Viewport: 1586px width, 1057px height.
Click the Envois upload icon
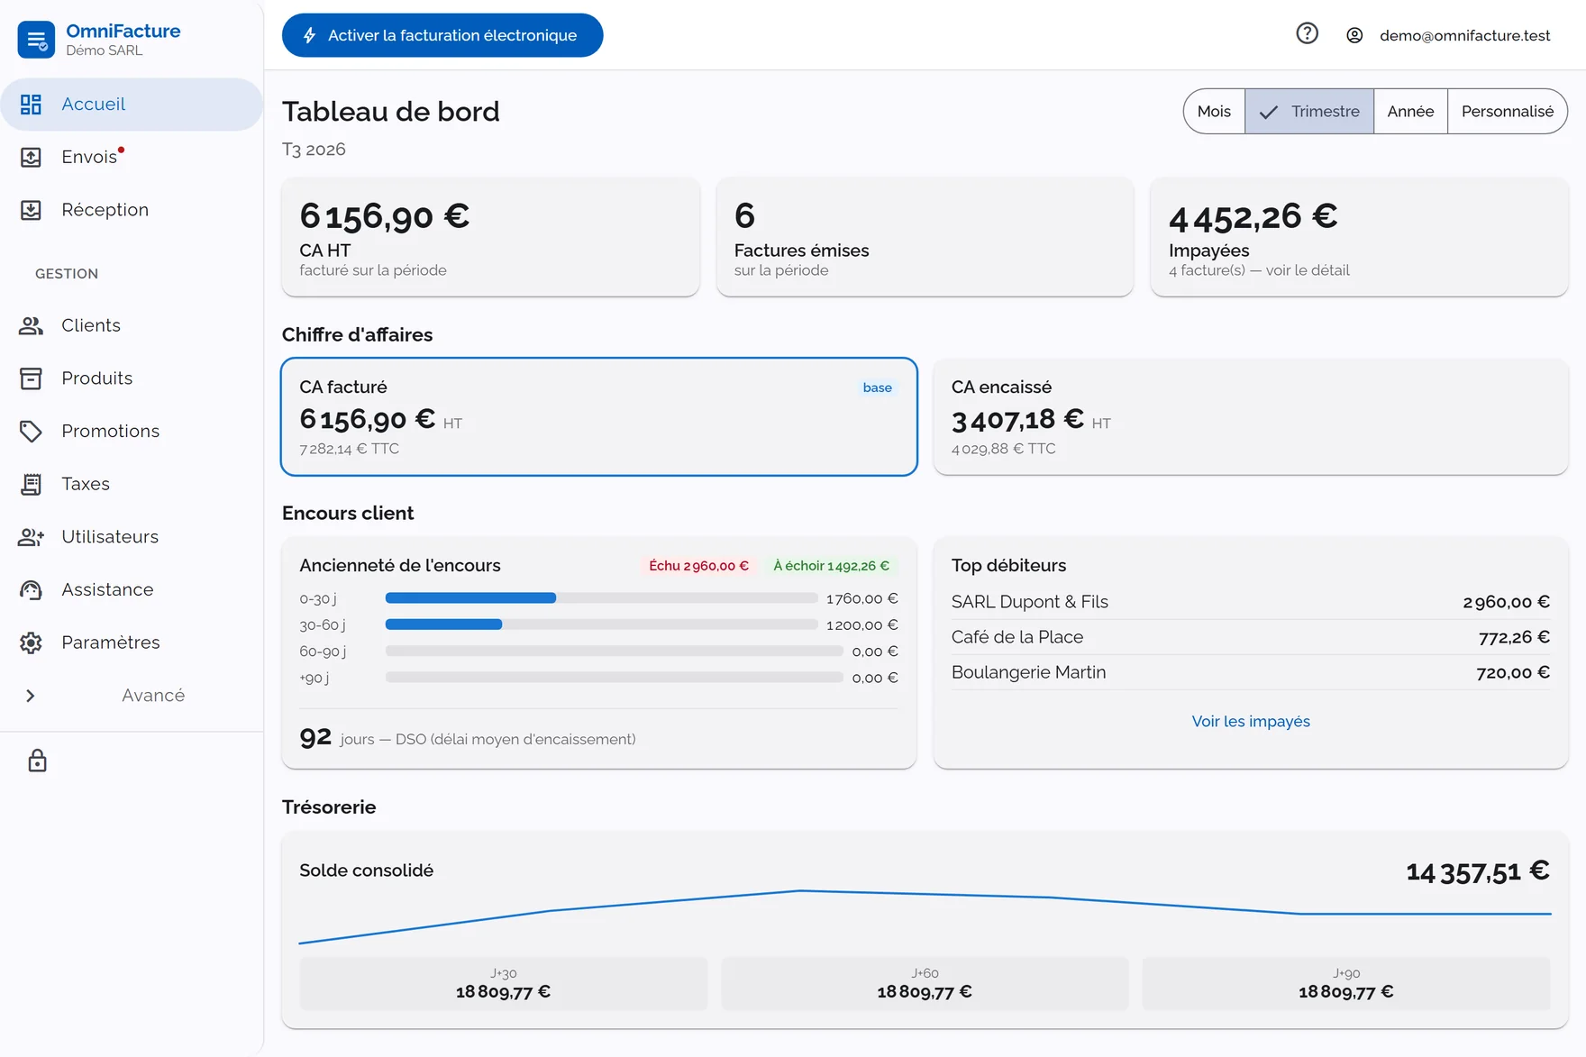pos(31,158)
